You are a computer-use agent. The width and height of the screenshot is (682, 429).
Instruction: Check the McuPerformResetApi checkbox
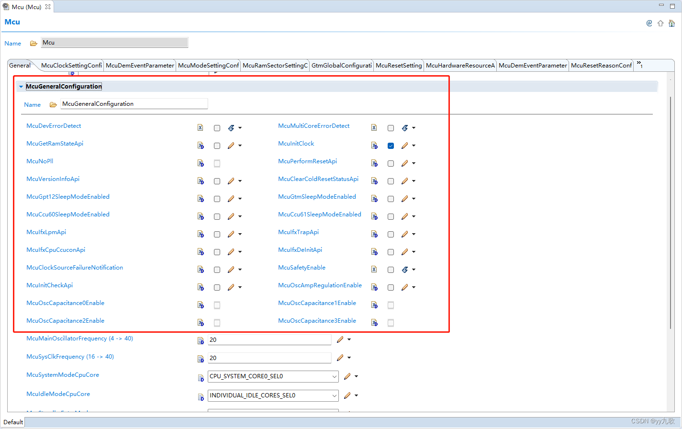pos(391,164)
